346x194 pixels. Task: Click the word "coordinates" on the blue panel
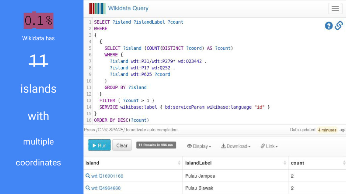pos(39,163)
